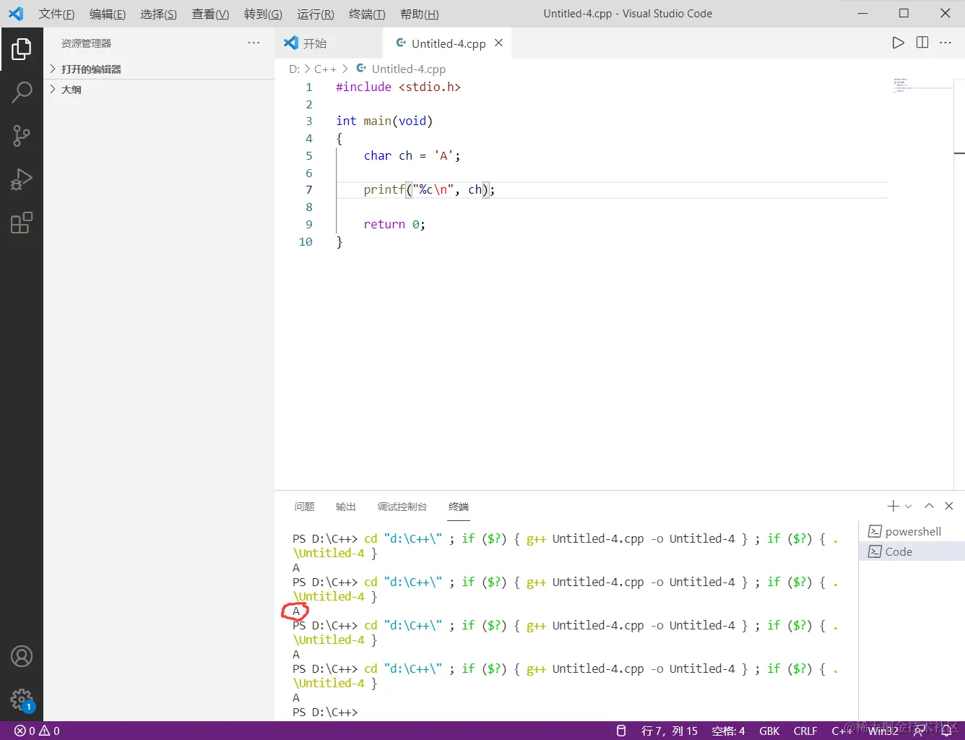Expand the 大纲 outline section

159,90
